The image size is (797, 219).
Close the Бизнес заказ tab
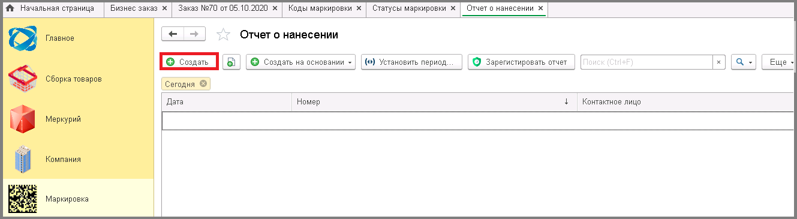click(x=165, y=9)
